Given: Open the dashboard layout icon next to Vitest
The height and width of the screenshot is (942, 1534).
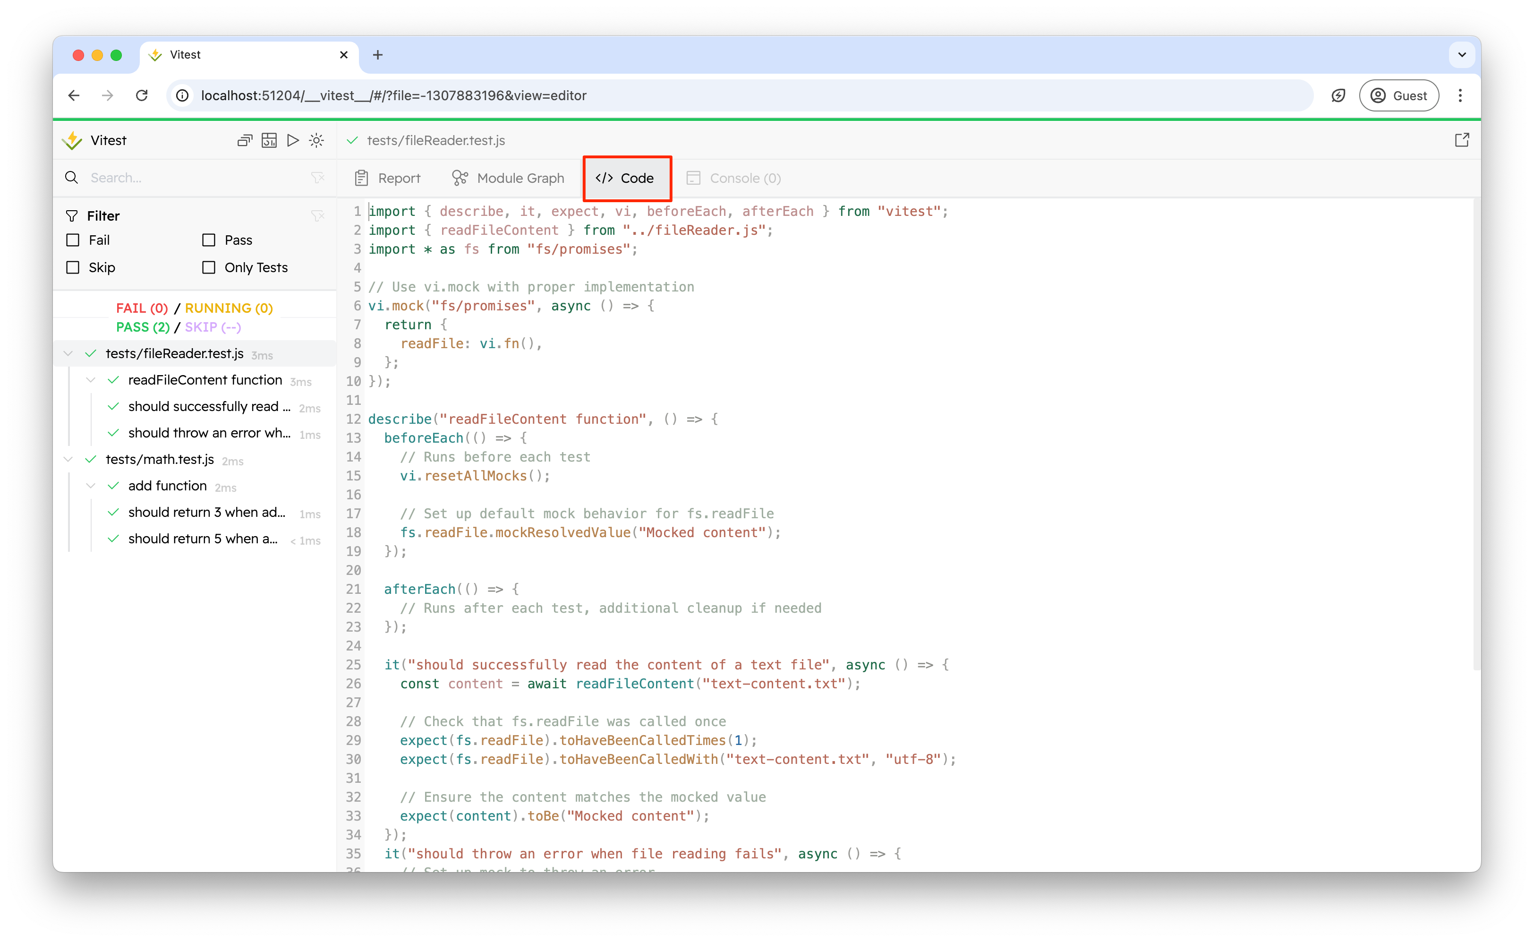Looking at the screenshot, I should click(269, 140).
